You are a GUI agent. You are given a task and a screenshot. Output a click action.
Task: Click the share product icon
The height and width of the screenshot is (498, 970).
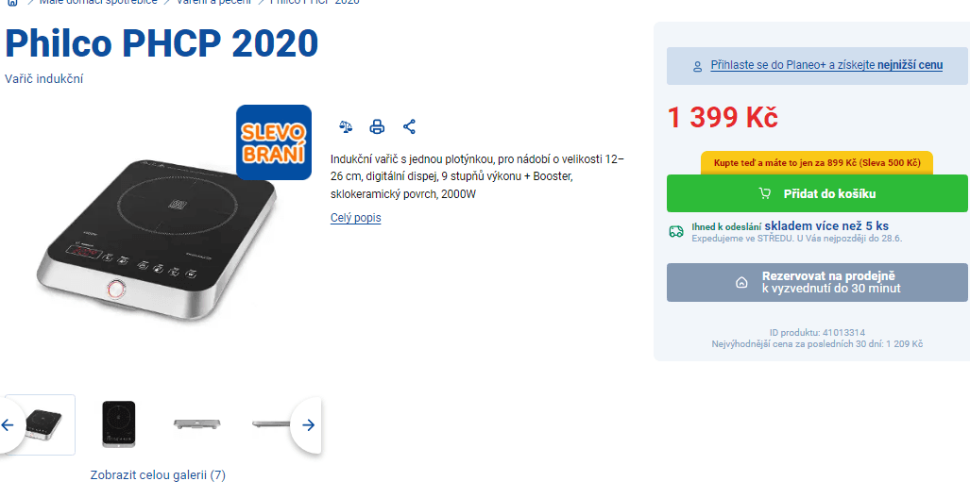pos(409,127)
